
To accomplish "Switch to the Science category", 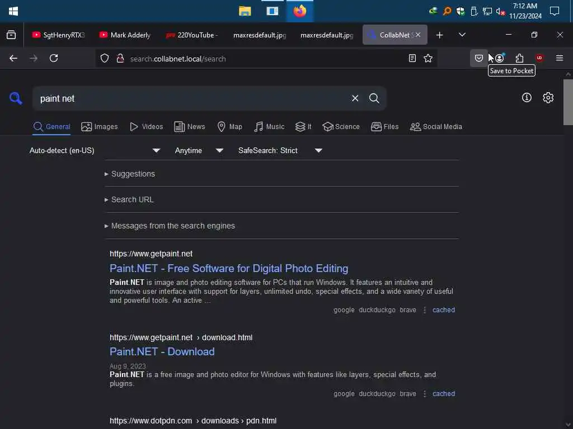I will [341, 127].
